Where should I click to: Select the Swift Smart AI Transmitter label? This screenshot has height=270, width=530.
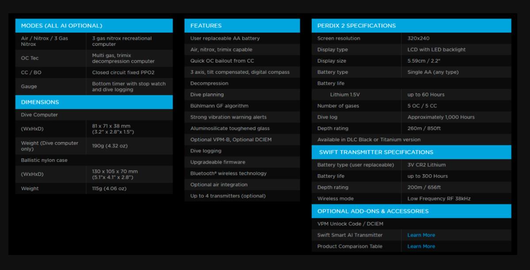[x=350, y=235]
